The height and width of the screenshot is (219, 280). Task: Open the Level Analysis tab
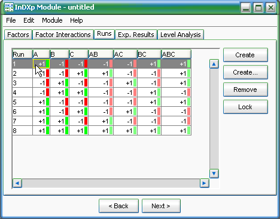(181, 35)
